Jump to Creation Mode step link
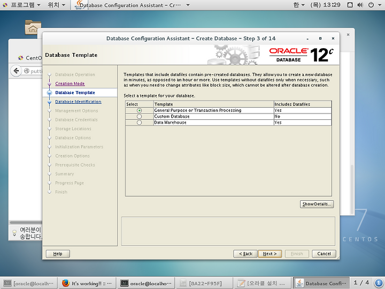385x289 pixels. coord(70,83)
